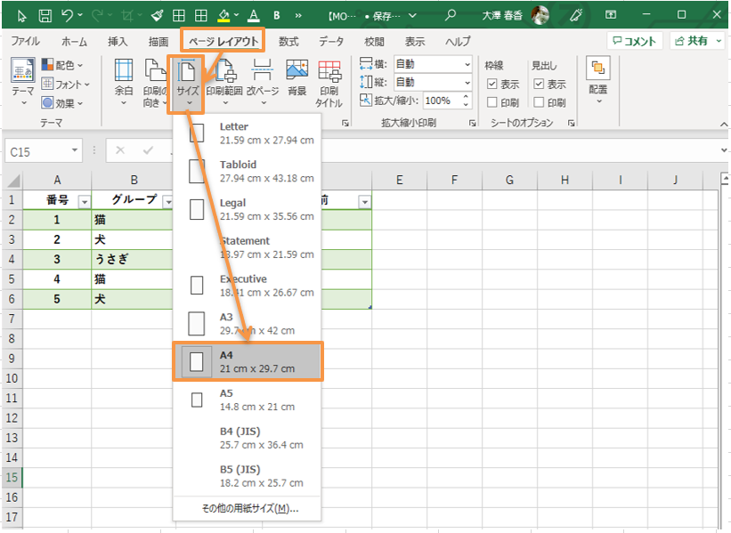Click the ribbon display options icon
This screenshot has height=533, width=731.
pos(610,15)
